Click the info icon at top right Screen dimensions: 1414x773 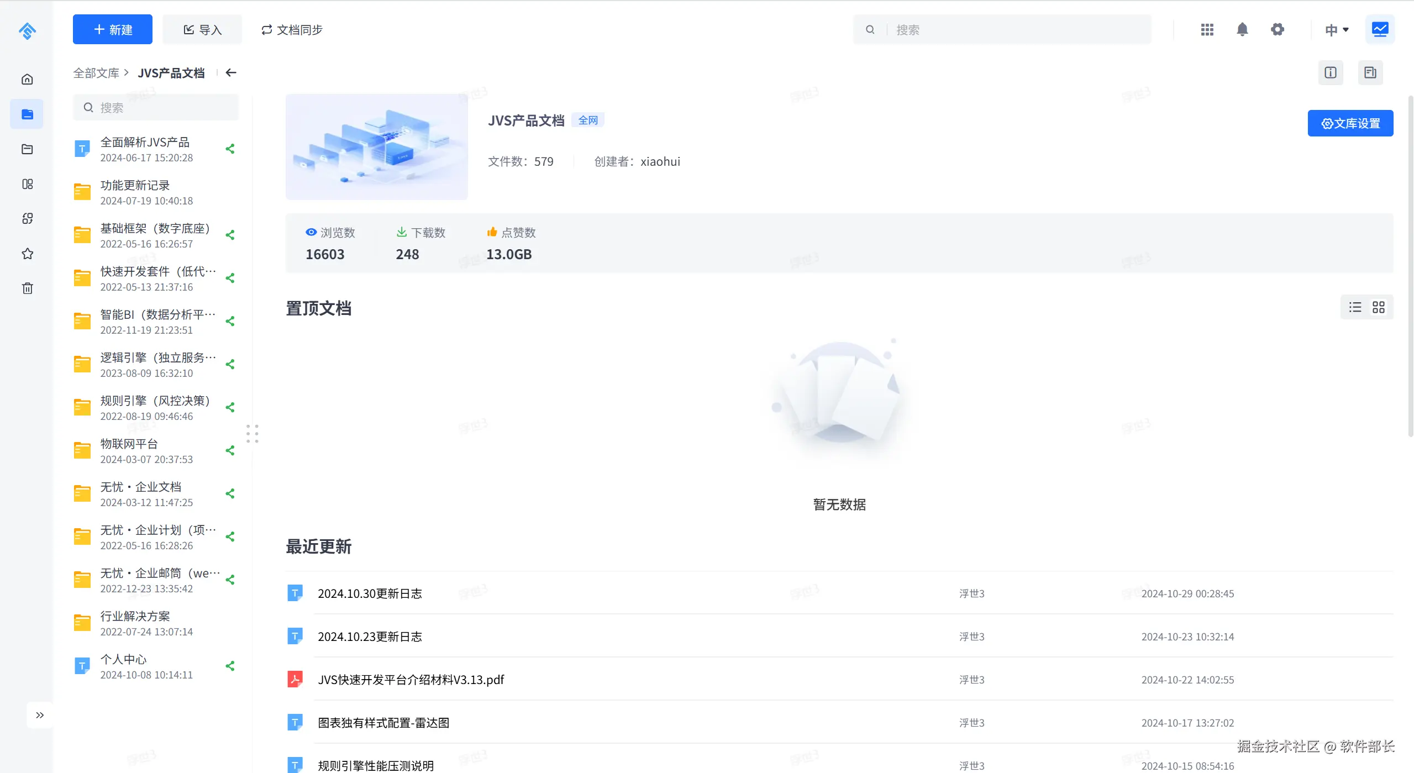tap(1330, 72)
